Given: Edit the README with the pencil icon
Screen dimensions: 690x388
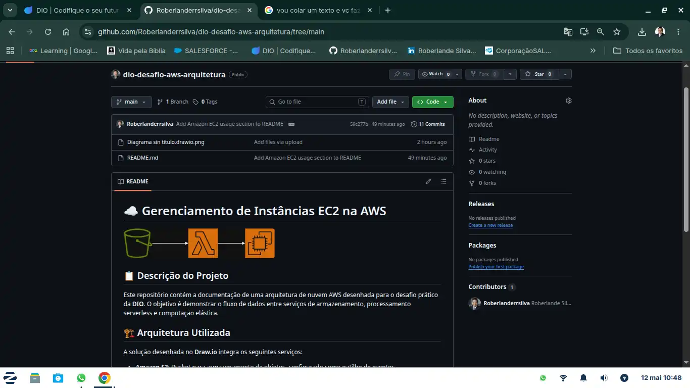Looking at the screenshot, I should [428, 182].
